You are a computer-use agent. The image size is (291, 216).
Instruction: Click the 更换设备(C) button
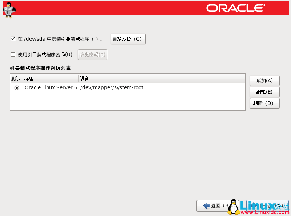[128, 39]
